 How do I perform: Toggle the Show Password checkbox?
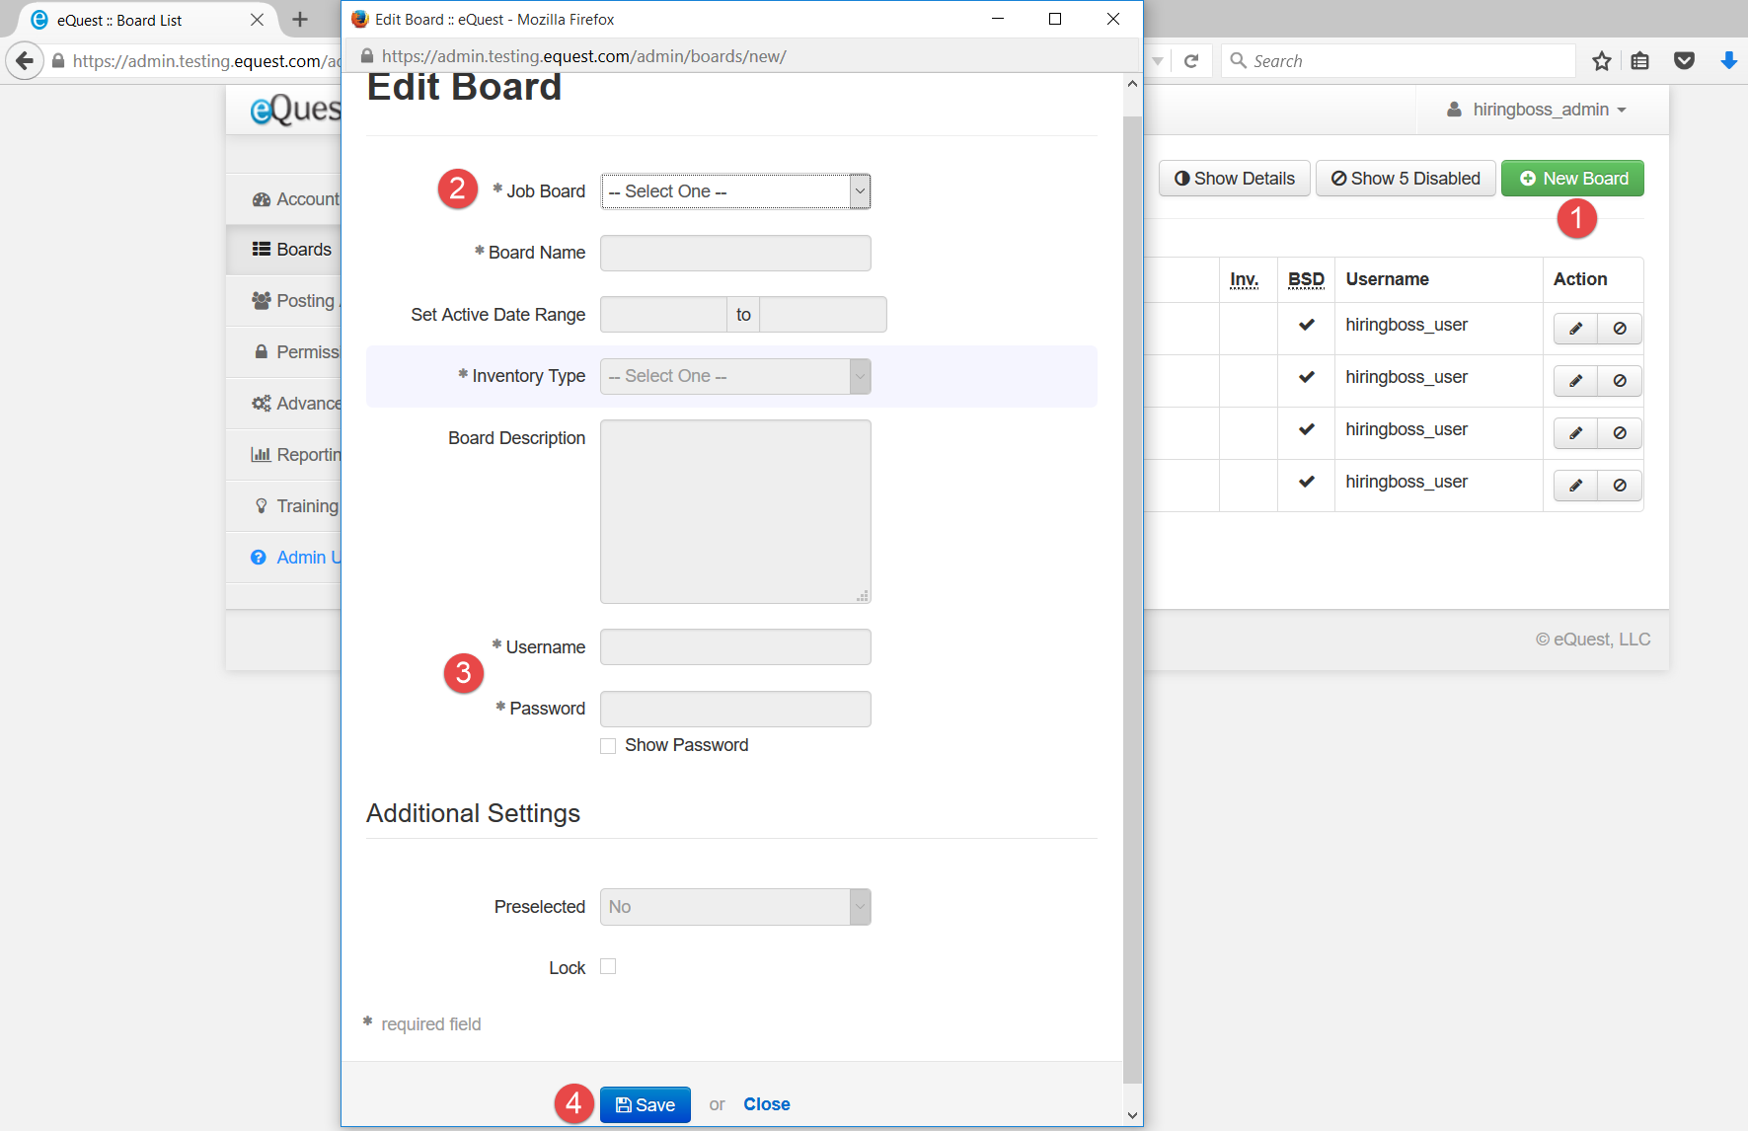click(608, 746)
